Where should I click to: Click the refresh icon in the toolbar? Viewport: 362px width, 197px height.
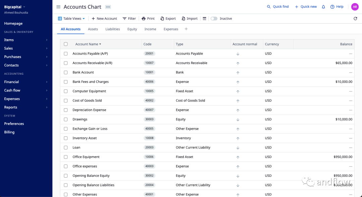click(x=355, y=19)
